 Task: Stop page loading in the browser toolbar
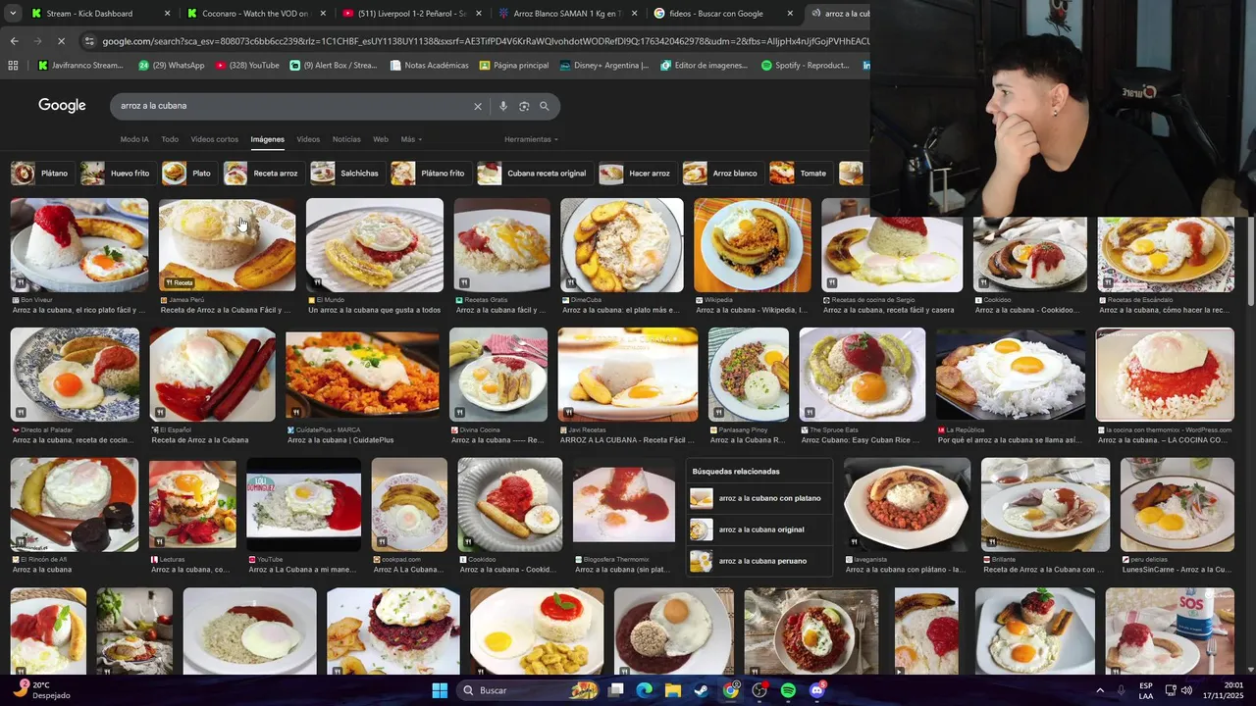[x=61, y=41]
